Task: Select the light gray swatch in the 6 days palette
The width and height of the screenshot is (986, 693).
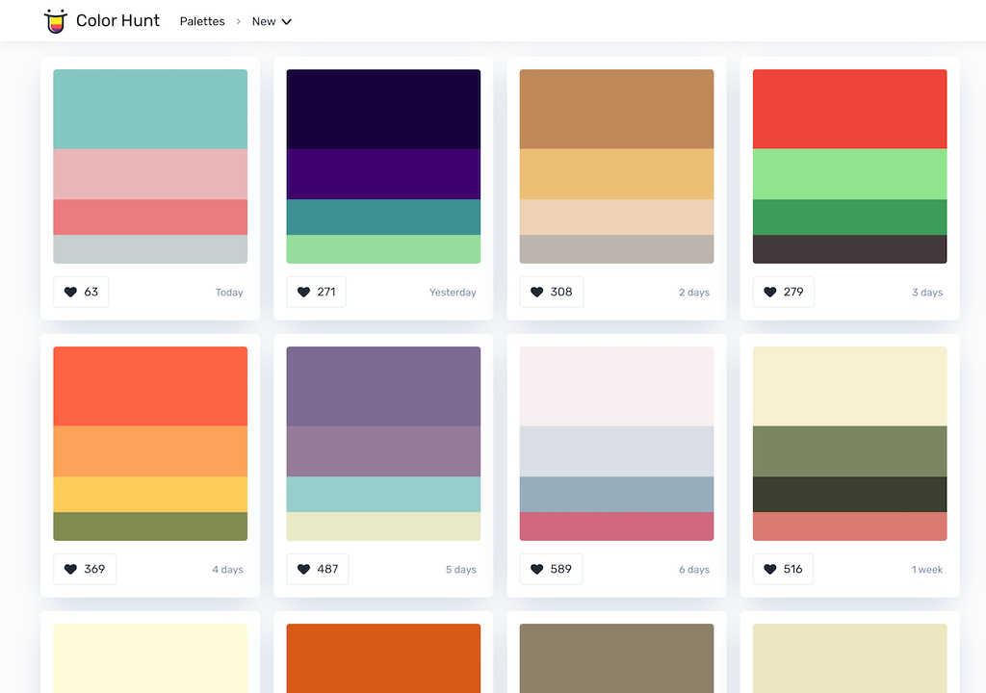Action: click(x=617, y=451)
